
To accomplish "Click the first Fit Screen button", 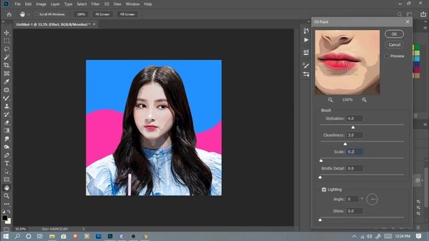I will (x=103, y=14).
